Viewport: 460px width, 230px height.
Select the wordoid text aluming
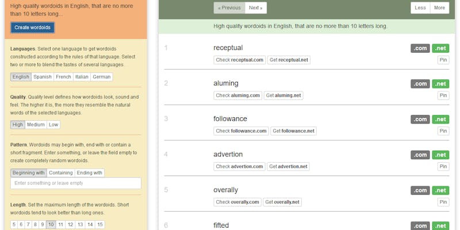(x=226, y=83)
